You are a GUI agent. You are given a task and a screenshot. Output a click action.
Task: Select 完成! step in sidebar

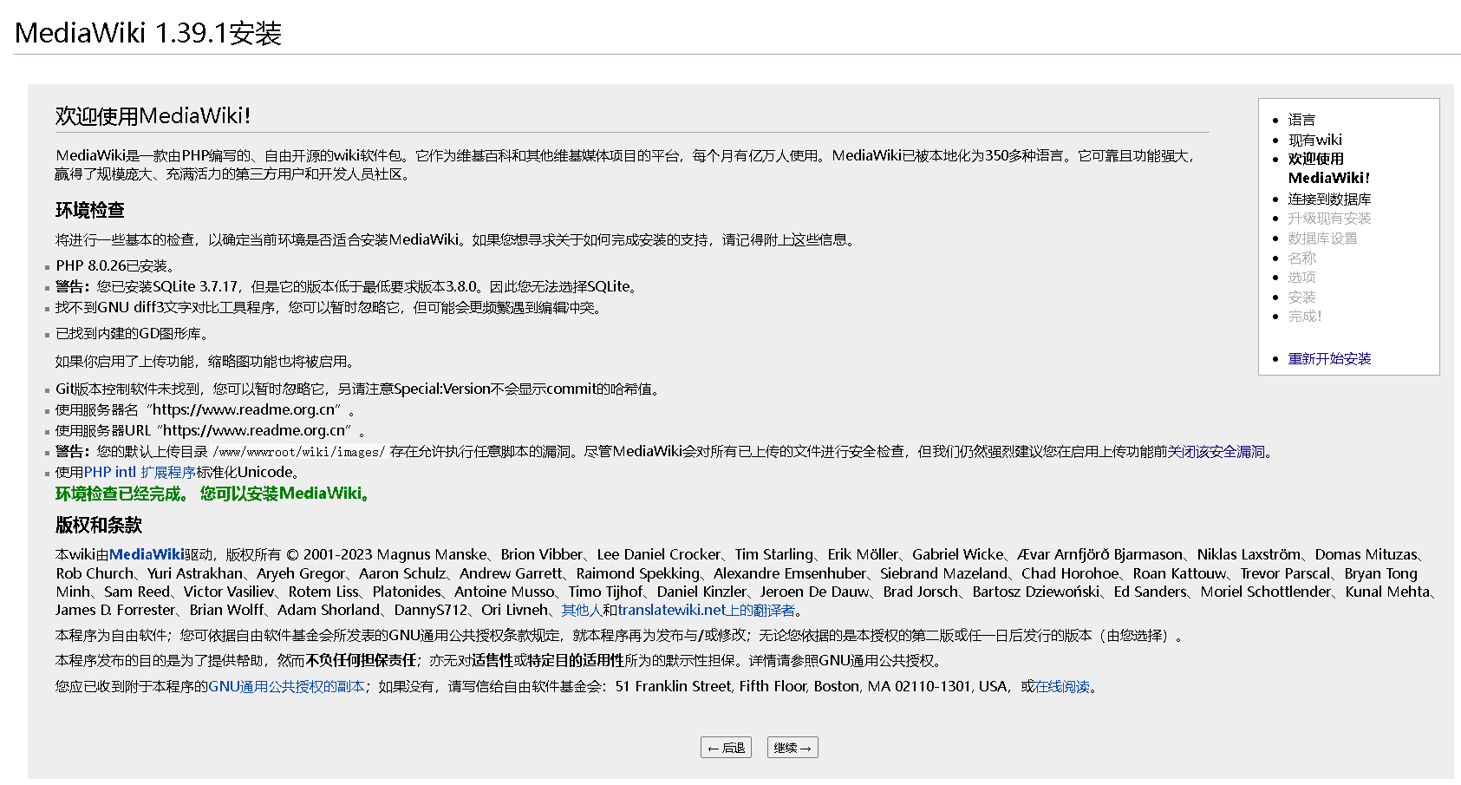coord(1304,316)
